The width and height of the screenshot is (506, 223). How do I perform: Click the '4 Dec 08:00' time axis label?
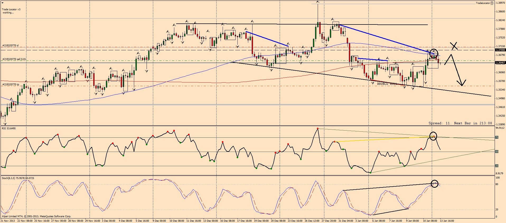coord(126,221)
